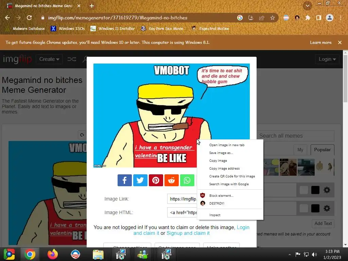Click the Image Link field
The width and height of the screenshot is (348, 261).
pyautogui.click(x=182, y=199)
